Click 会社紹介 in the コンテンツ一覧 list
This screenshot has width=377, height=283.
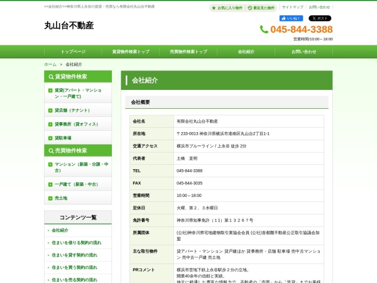[x=60, y=230]
